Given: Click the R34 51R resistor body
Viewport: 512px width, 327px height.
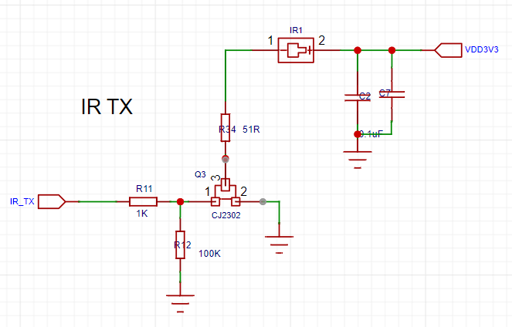Looking at the screenshot, I should pos(225,128).
